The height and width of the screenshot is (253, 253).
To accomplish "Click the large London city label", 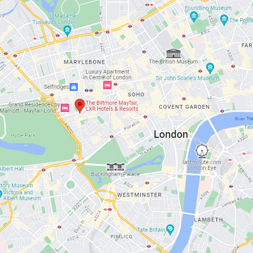I will pyautogui.click(x=171, y=135).
